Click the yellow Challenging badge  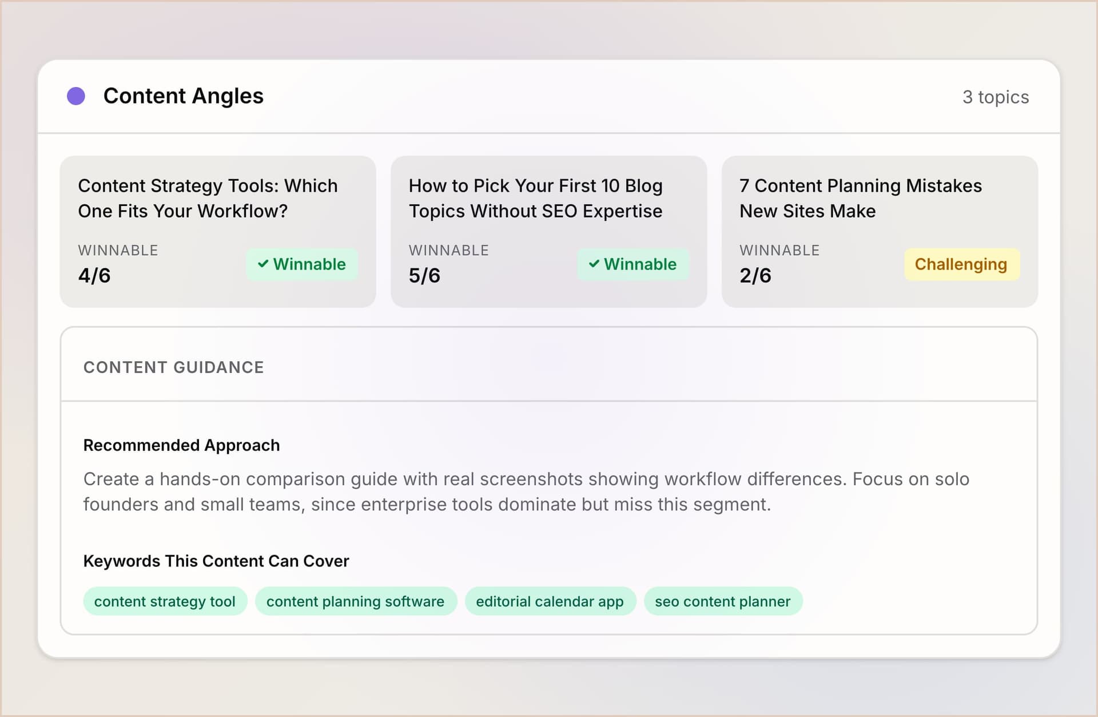click(962, 264)
